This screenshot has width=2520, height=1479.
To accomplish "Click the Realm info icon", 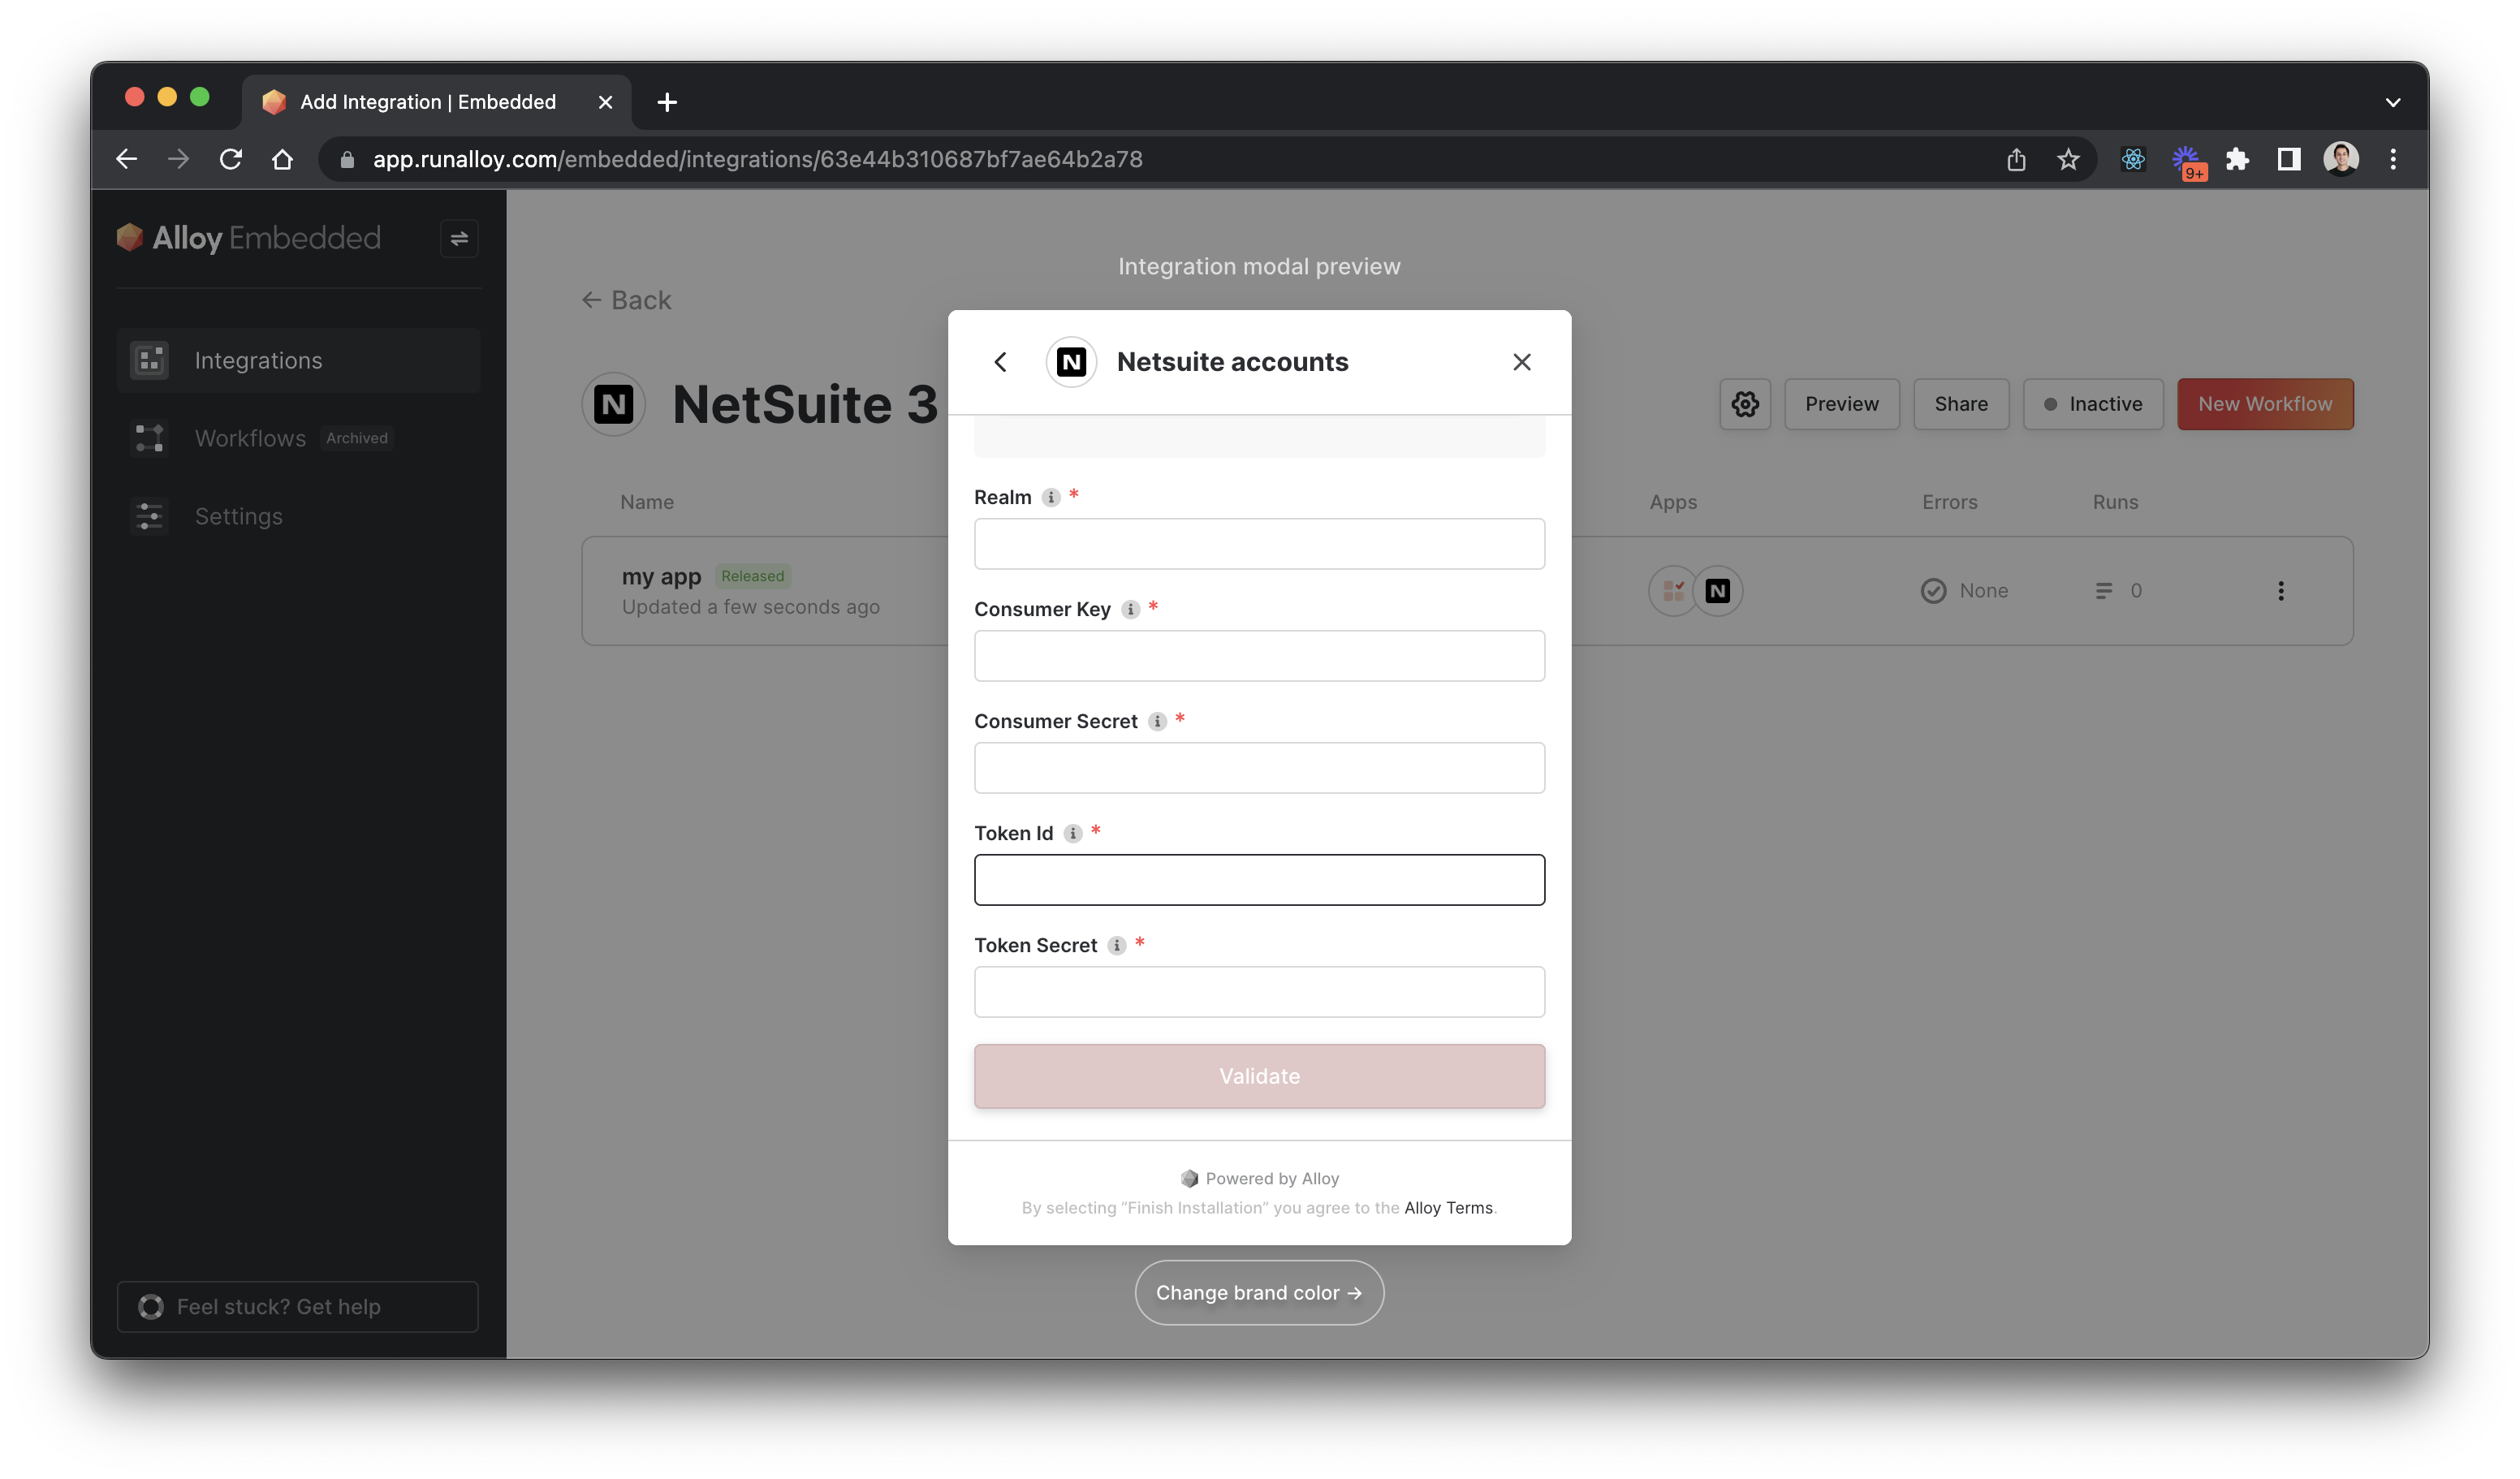I will coord(1050,497).
